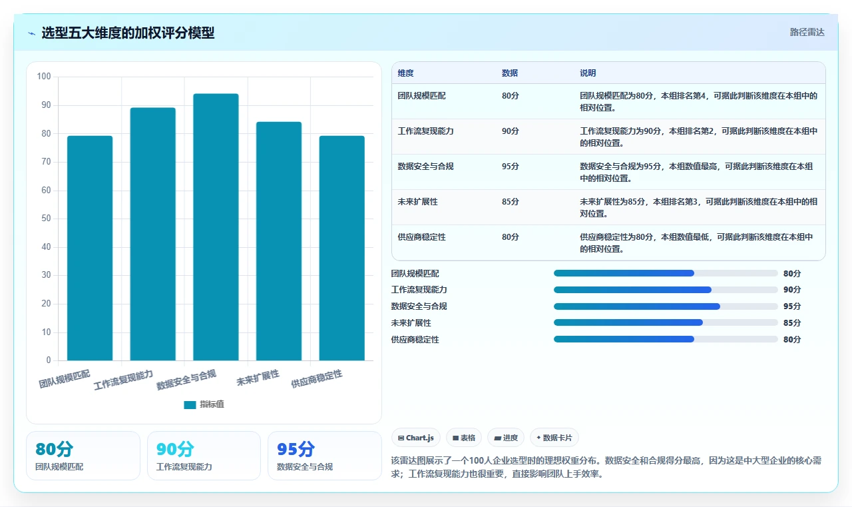
Task: Click the 90分 cell in the table
Action: [511, 131]
